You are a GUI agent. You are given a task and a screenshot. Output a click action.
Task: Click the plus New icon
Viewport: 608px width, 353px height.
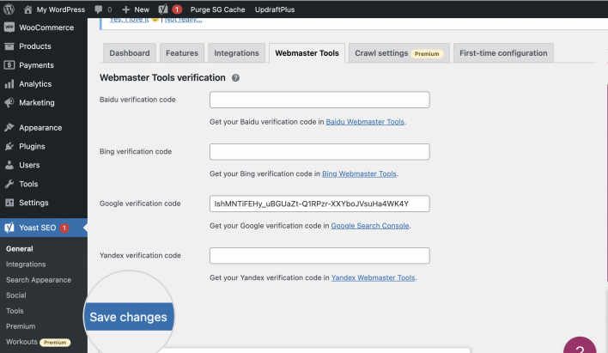coord(125,9)
